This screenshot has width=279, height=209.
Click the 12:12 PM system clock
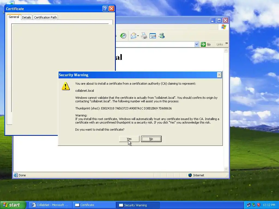pyautogui.click(x=269, y=205)
